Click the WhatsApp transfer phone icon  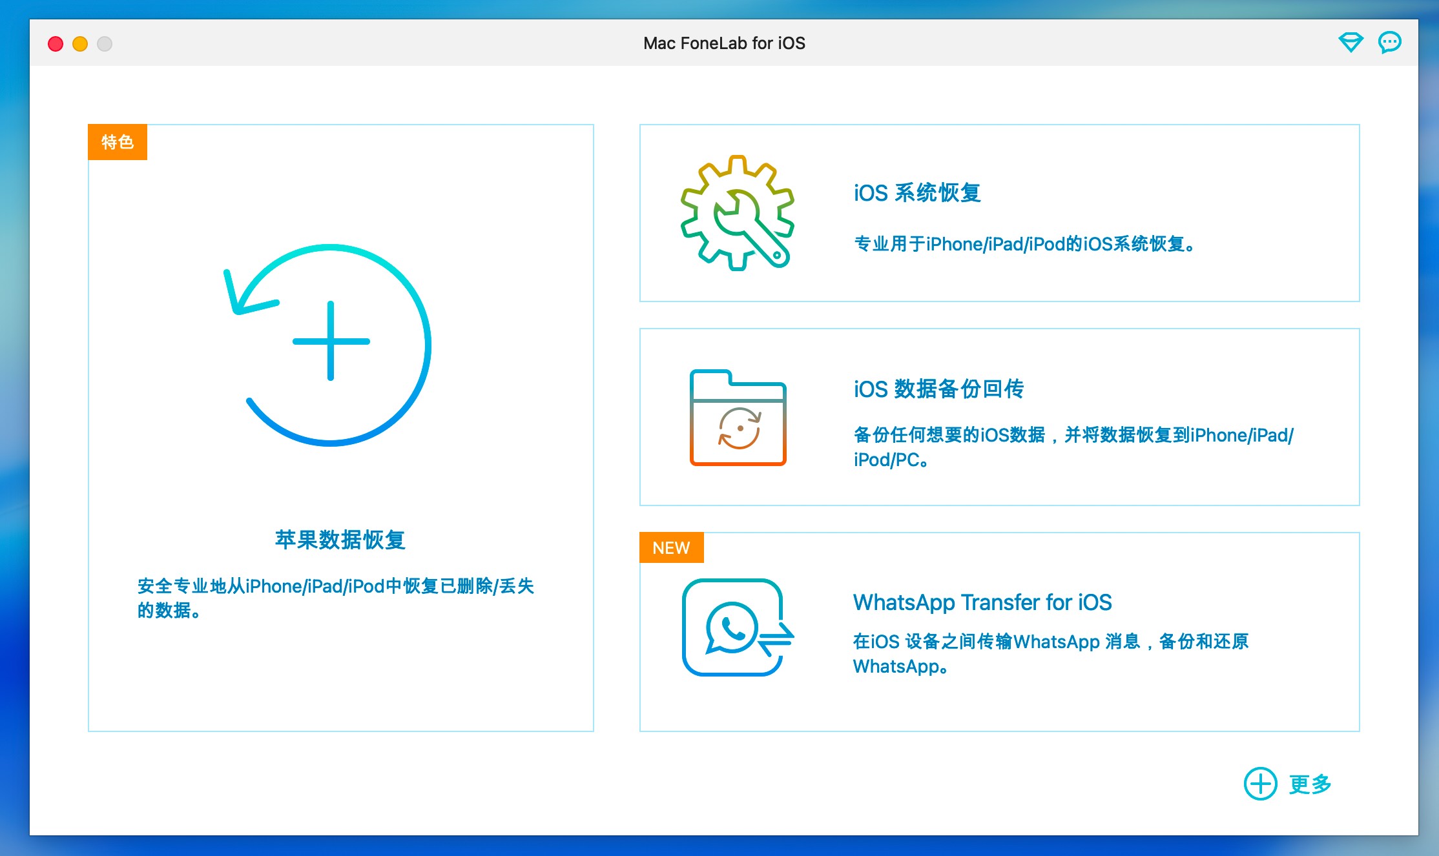736,627
